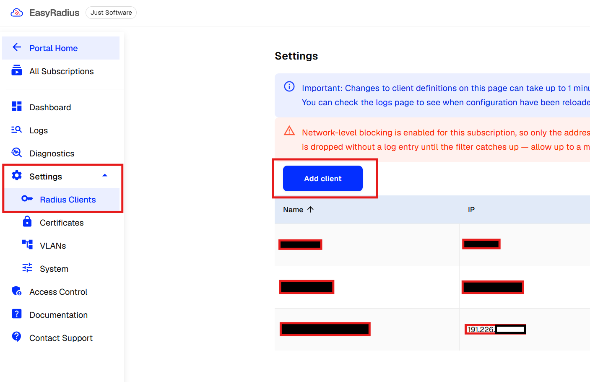Open Contact Support

(x=61, y=338)
